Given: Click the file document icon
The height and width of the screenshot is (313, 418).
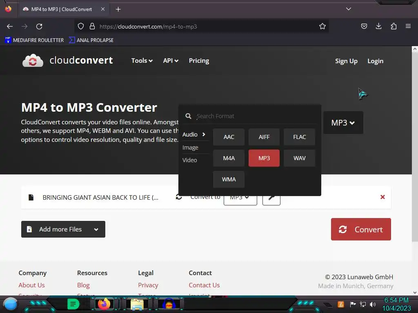Looking at the screenshot, I should coord(31,197).
